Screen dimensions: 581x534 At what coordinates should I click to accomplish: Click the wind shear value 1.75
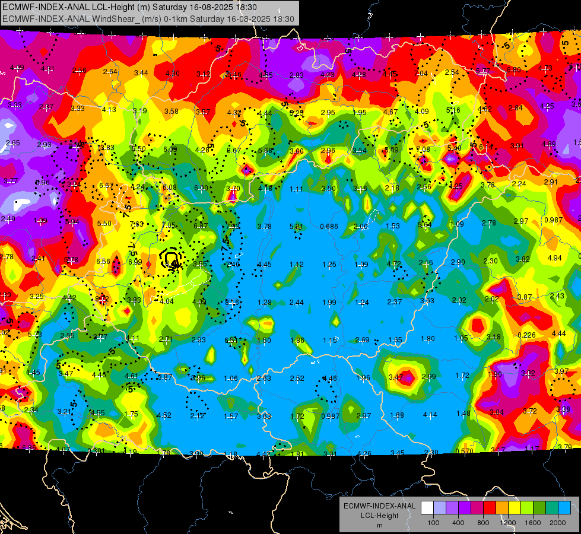131,414
